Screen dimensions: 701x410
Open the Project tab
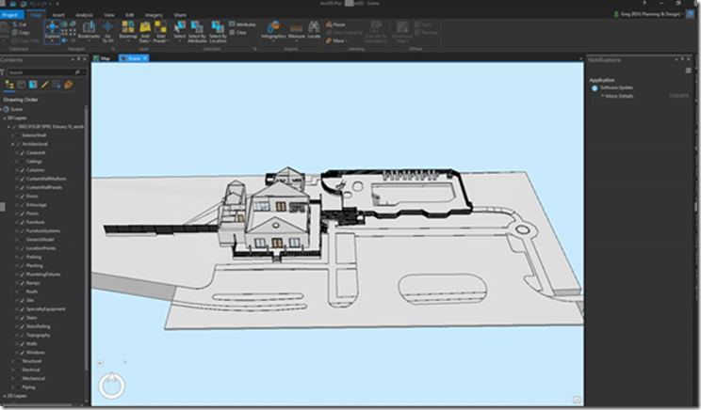(10, 15)
